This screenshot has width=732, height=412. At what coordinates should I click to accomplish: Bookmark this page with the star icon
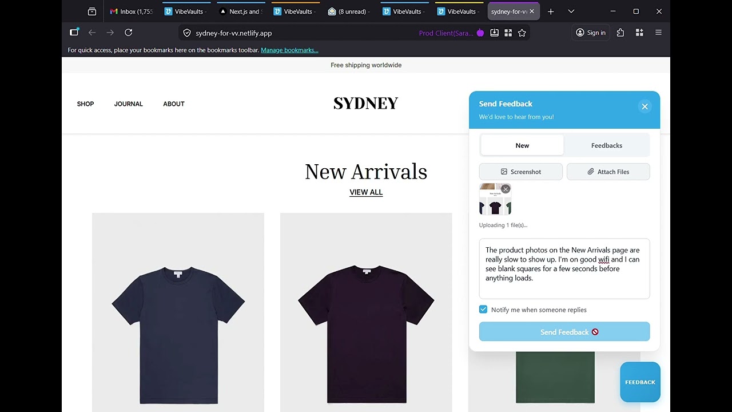click(x=522, y=33)
